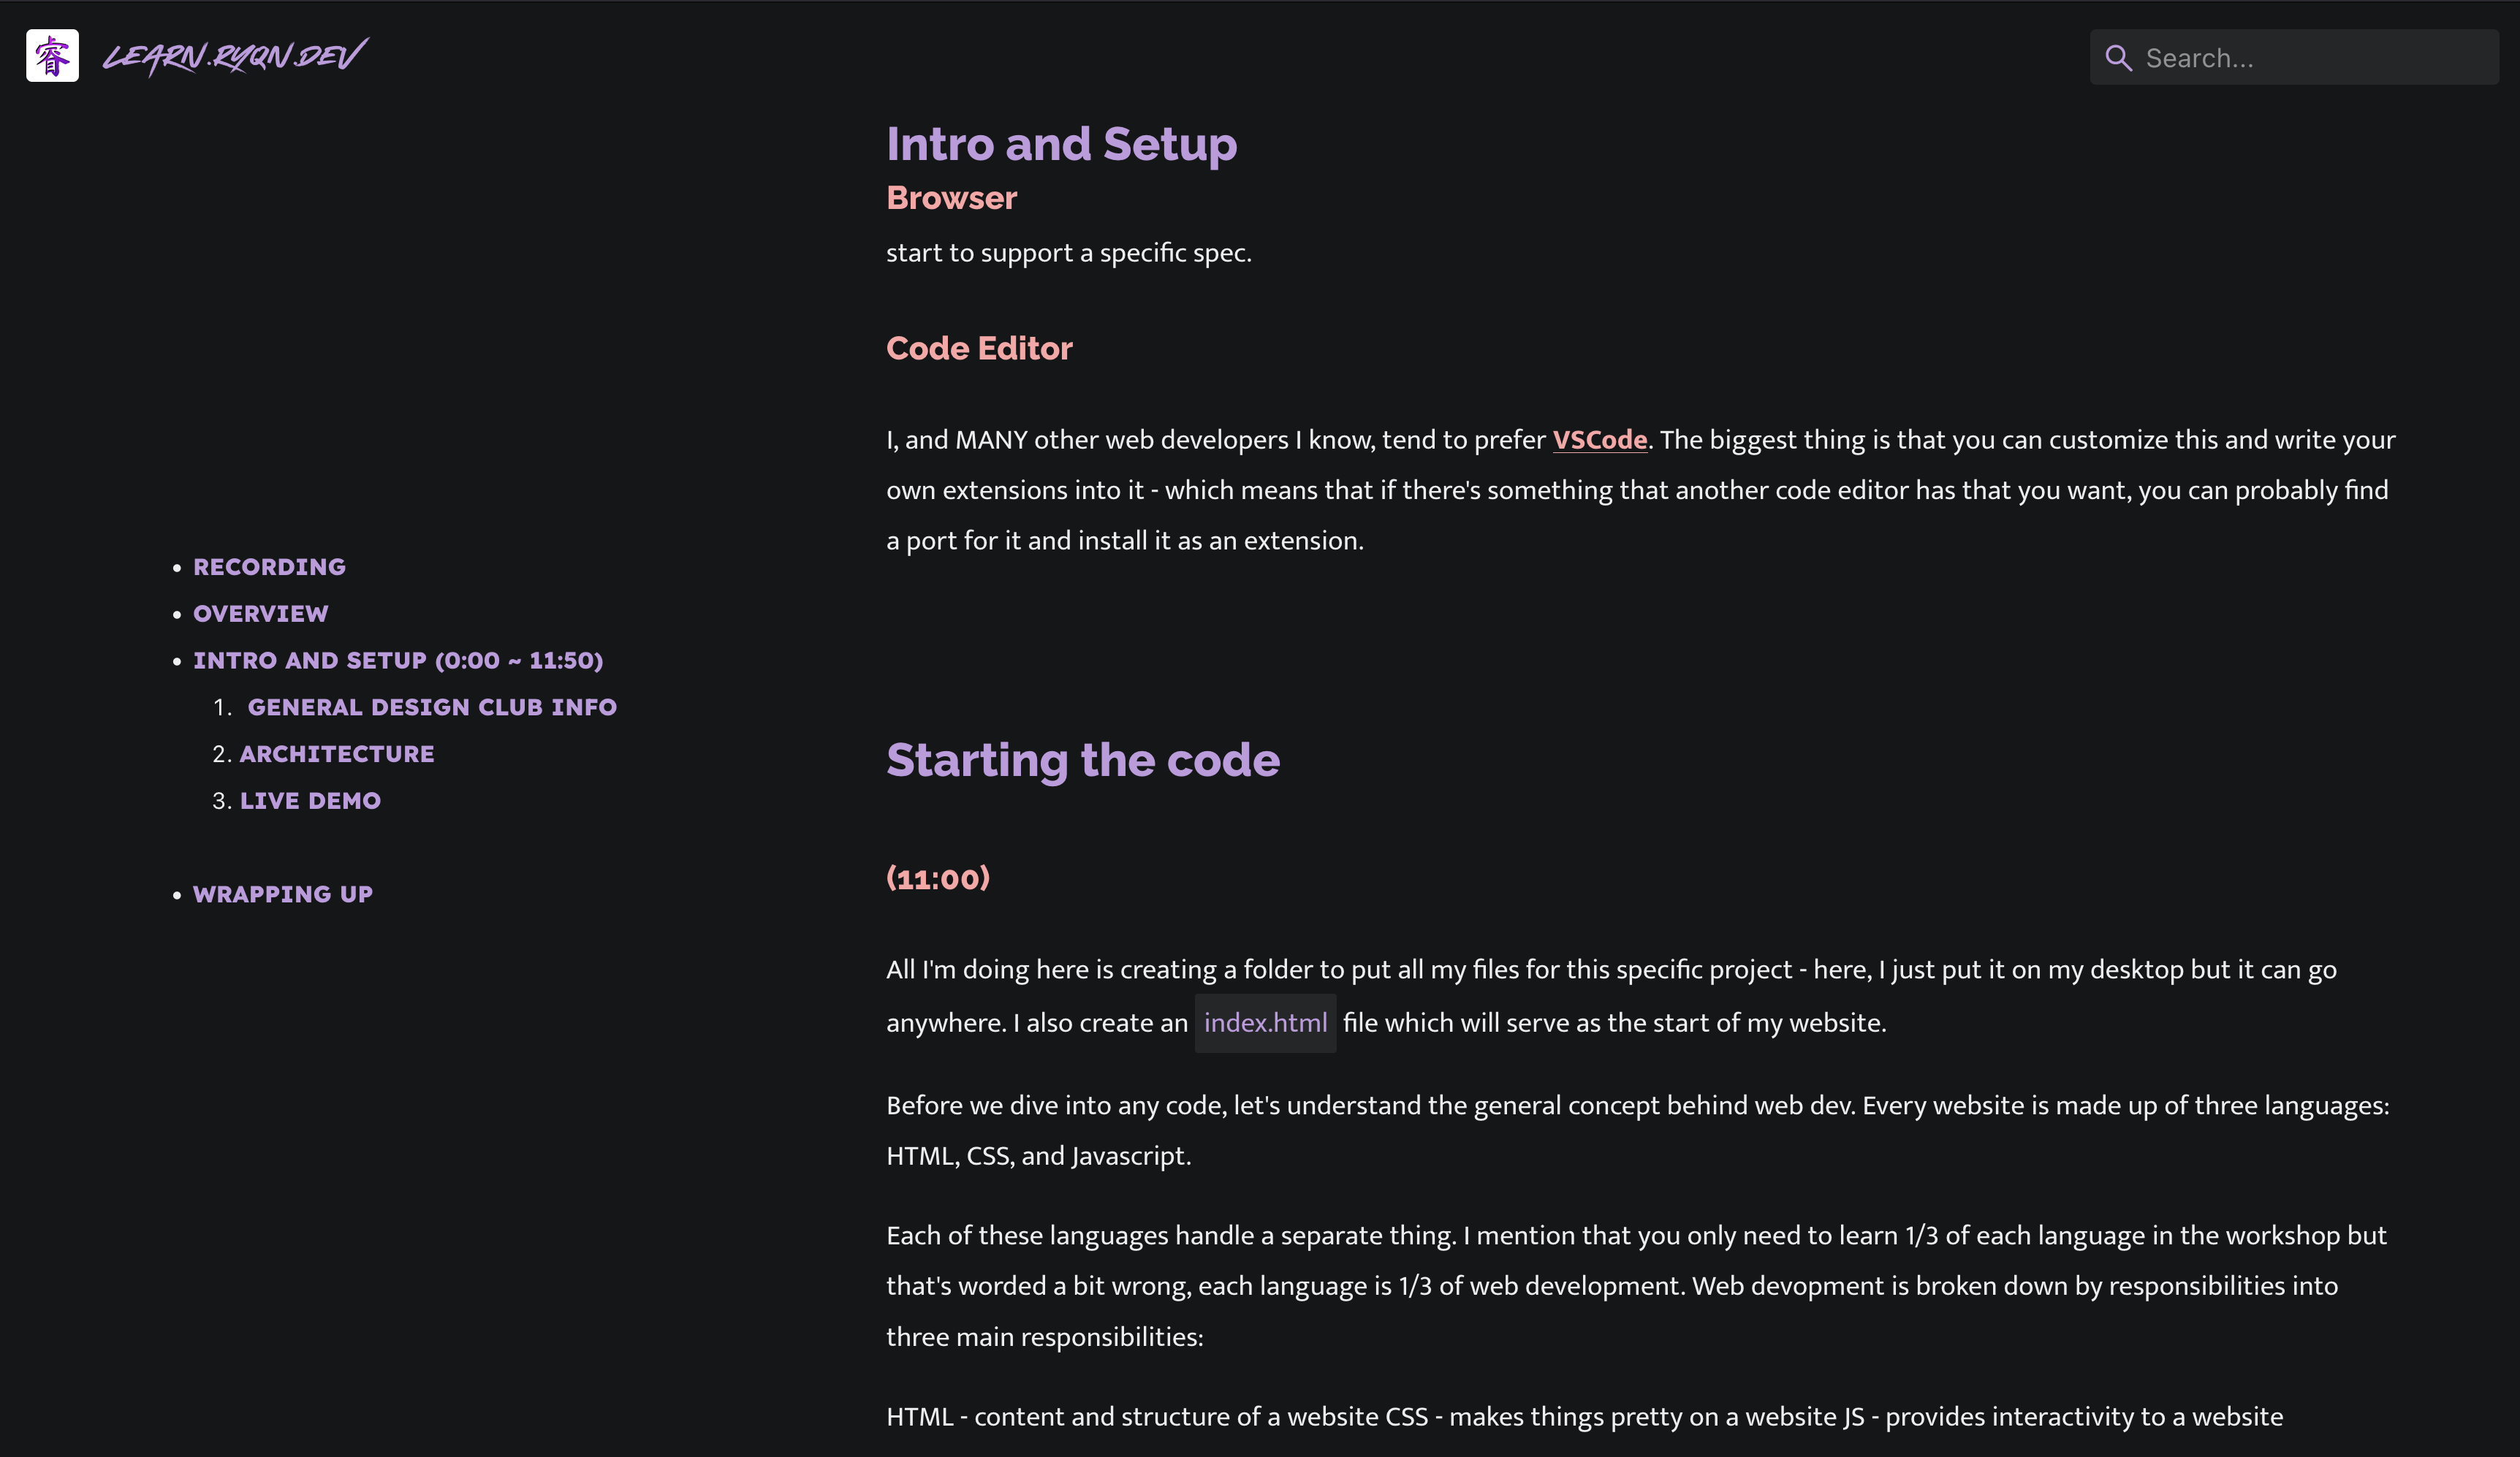
Task: Click the magnifying glass search icon
Action: (2119, 58)
